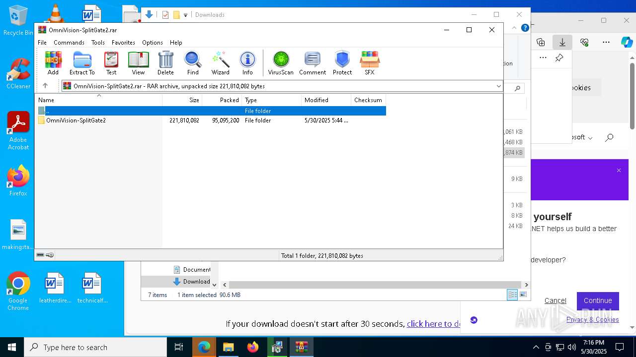Create SFX archive via SFX icon
Screen dimensions: 636x357
point(370,63)
